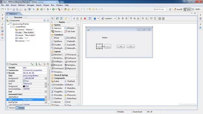Select the JLabel palette component
Image resolution: width=203 pixels, height=114 pixels.
coord(55,81)
